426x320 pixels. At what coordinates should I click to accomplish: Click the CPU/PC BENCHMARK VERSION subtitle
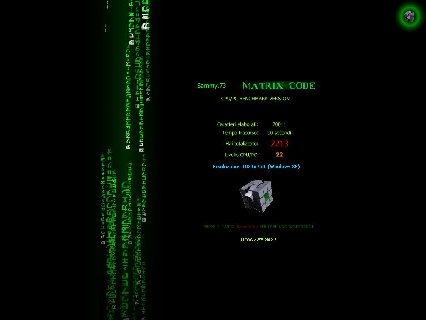tap(255, 99)
